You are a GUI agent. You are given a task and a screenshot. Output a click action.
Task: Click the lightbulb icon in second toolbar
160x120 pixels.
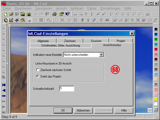pyautogui.click(x=83, y=20)
